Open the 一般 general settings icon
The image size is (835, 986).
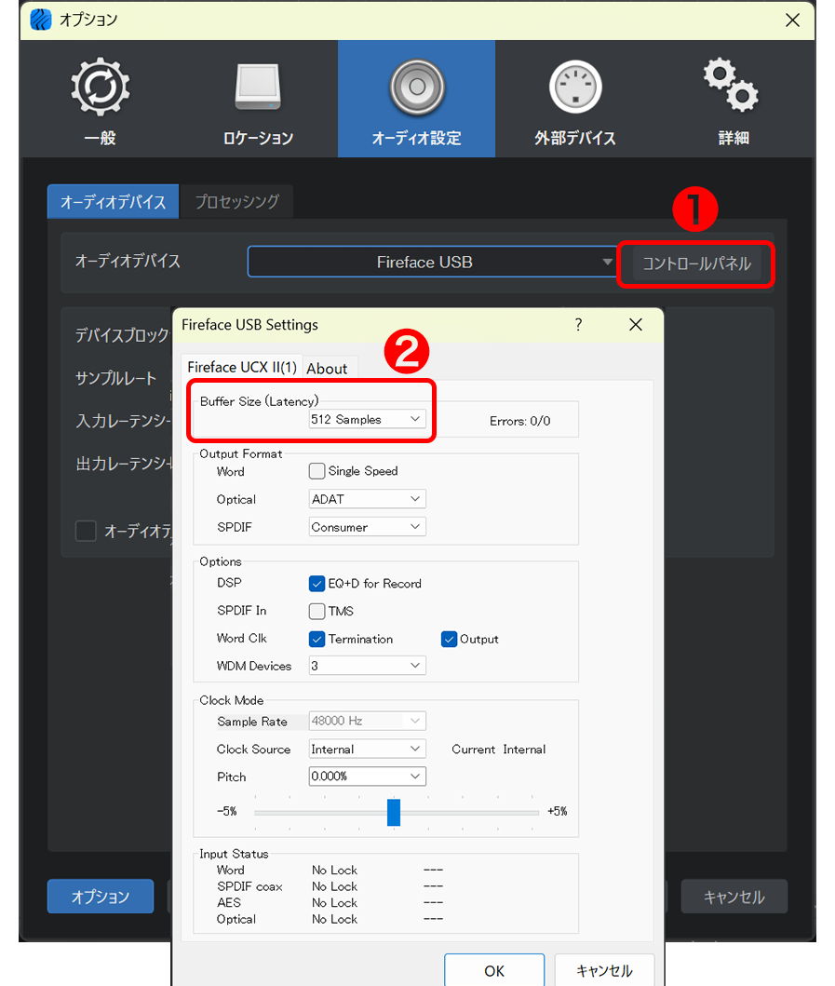(x=100, y=88)
